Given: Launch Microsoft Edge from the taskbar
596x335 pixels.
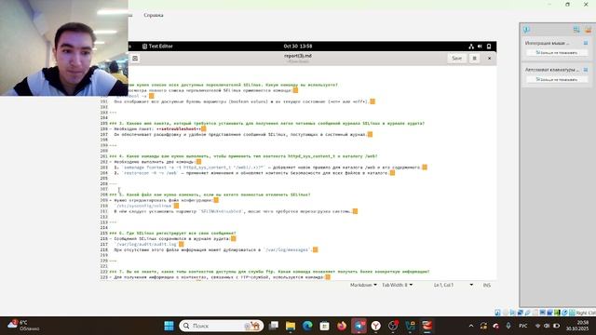Looking at the screenshot, I should point(307,326).
